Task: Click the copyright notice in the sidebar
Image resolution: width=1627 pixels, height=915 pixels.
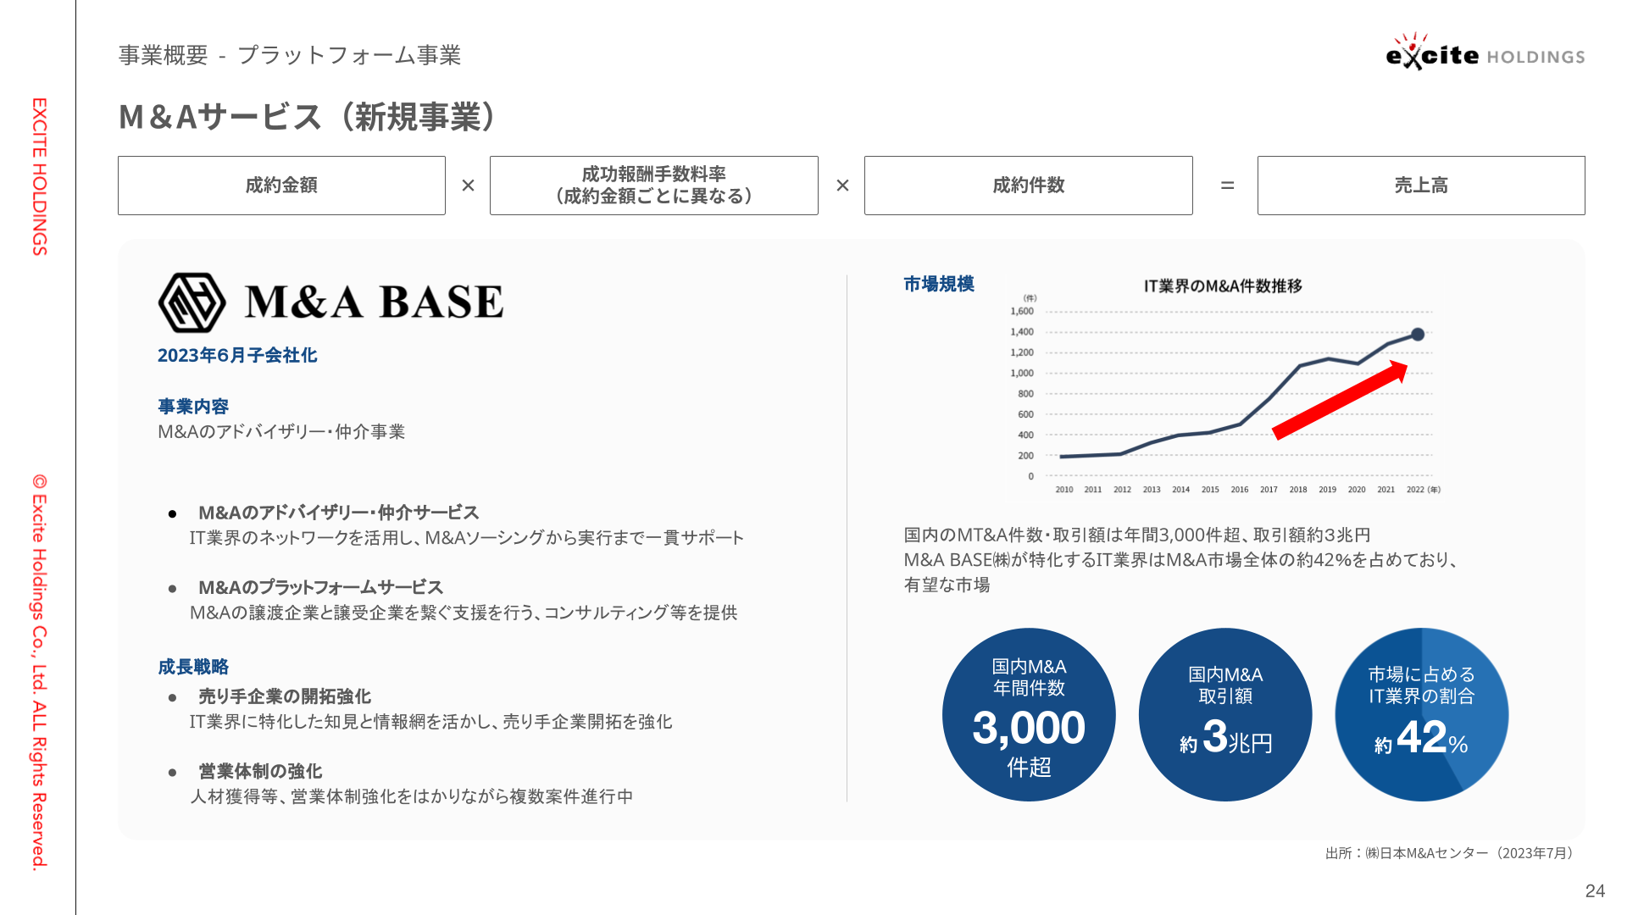Action: point(39,672)
